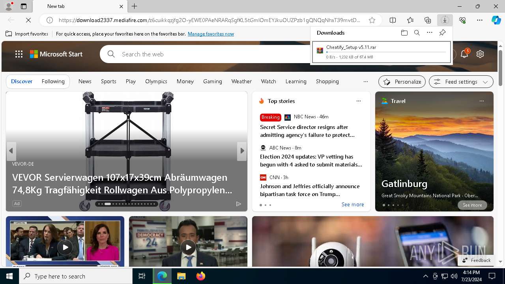This screenshot has width=505, height=284.
Task: Open the Favorites hub icon
Action: coord(410,20)
